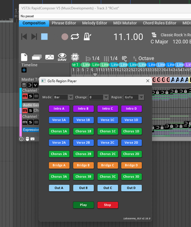Trigger the Out D region button
Viewport: 191px width, 227px height.
coord(131,188)
